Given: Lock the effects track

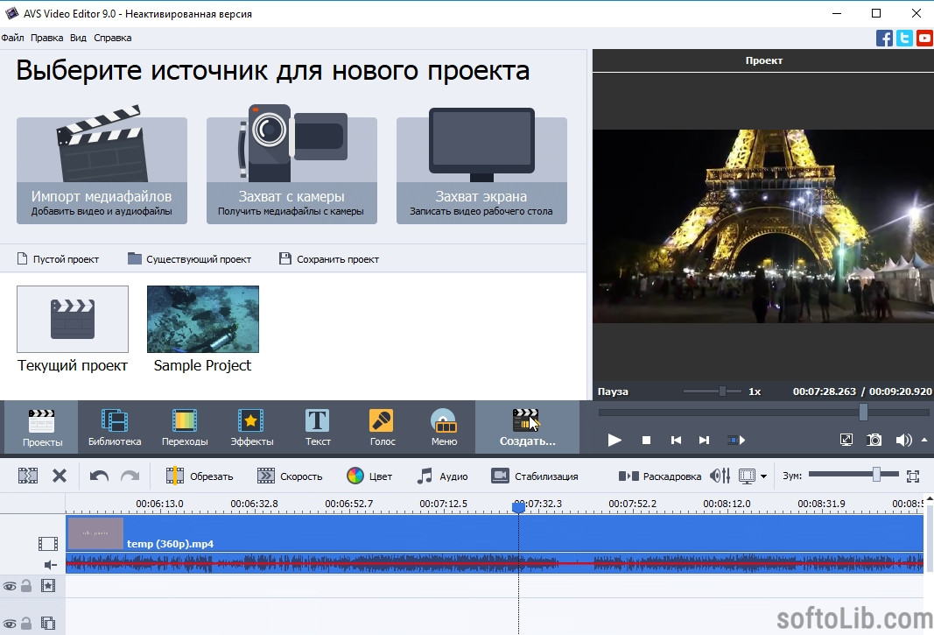Looking at the screenshot, I should [26, 586].
